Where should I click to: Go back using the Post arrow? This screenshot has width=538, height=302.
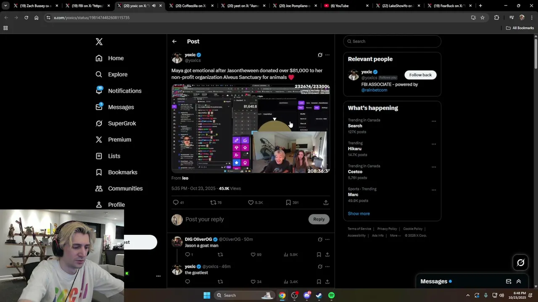tap(174, 42)
